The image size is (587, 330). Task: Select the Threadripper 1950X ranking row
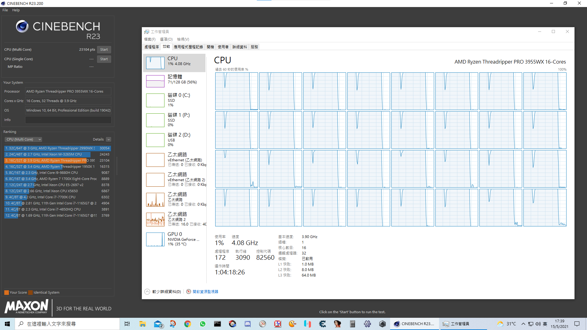pos(57,167)
